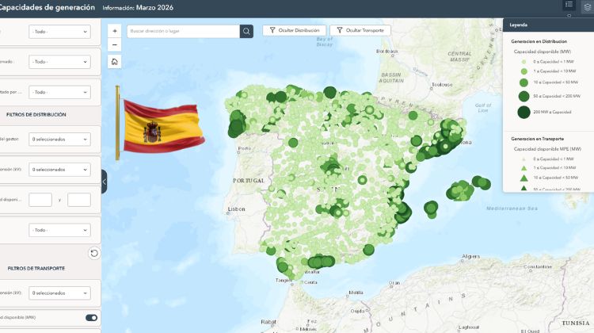Zoom in on the map
The image size is (594, 333).
pyautogui.click(x=115, y=31)
